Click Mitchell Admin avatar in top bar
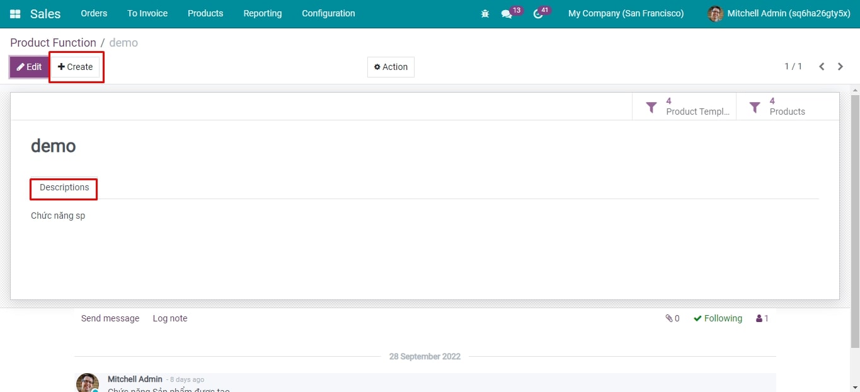The height and width of the screenshot is (392, 860). [x=715, y=14]
